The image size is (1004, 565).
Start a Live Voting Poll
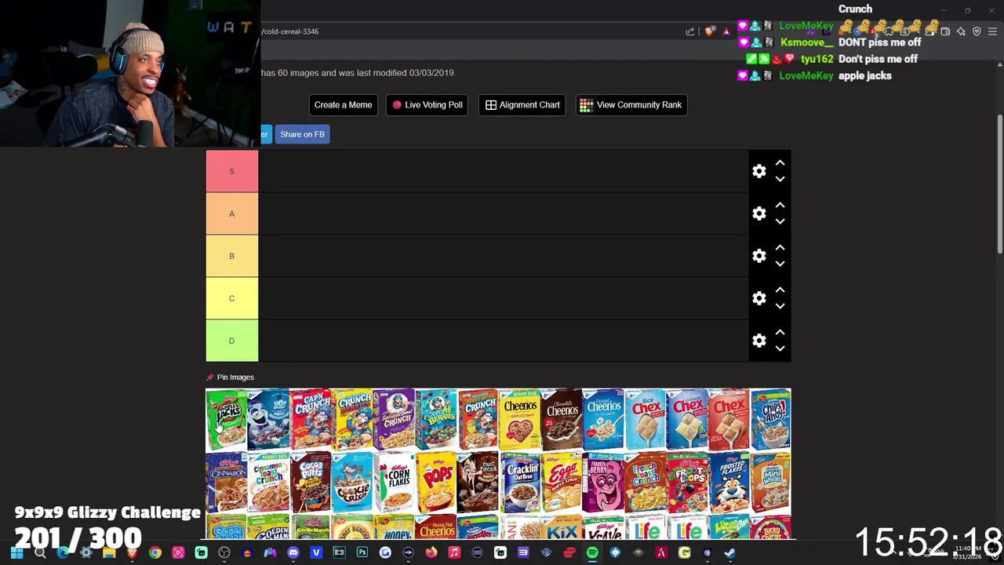pyautogui.click(x=427, y=105)
